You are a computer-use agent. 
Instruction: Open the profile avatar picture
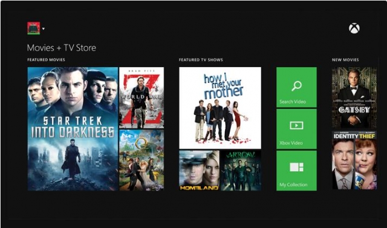(34, 28)
